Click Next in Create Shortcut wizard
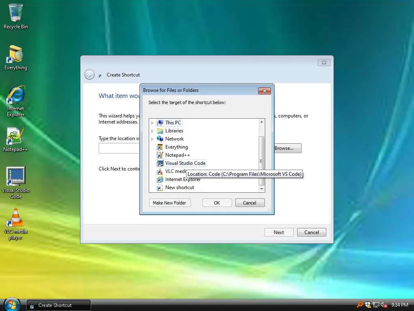 [279, 232]
